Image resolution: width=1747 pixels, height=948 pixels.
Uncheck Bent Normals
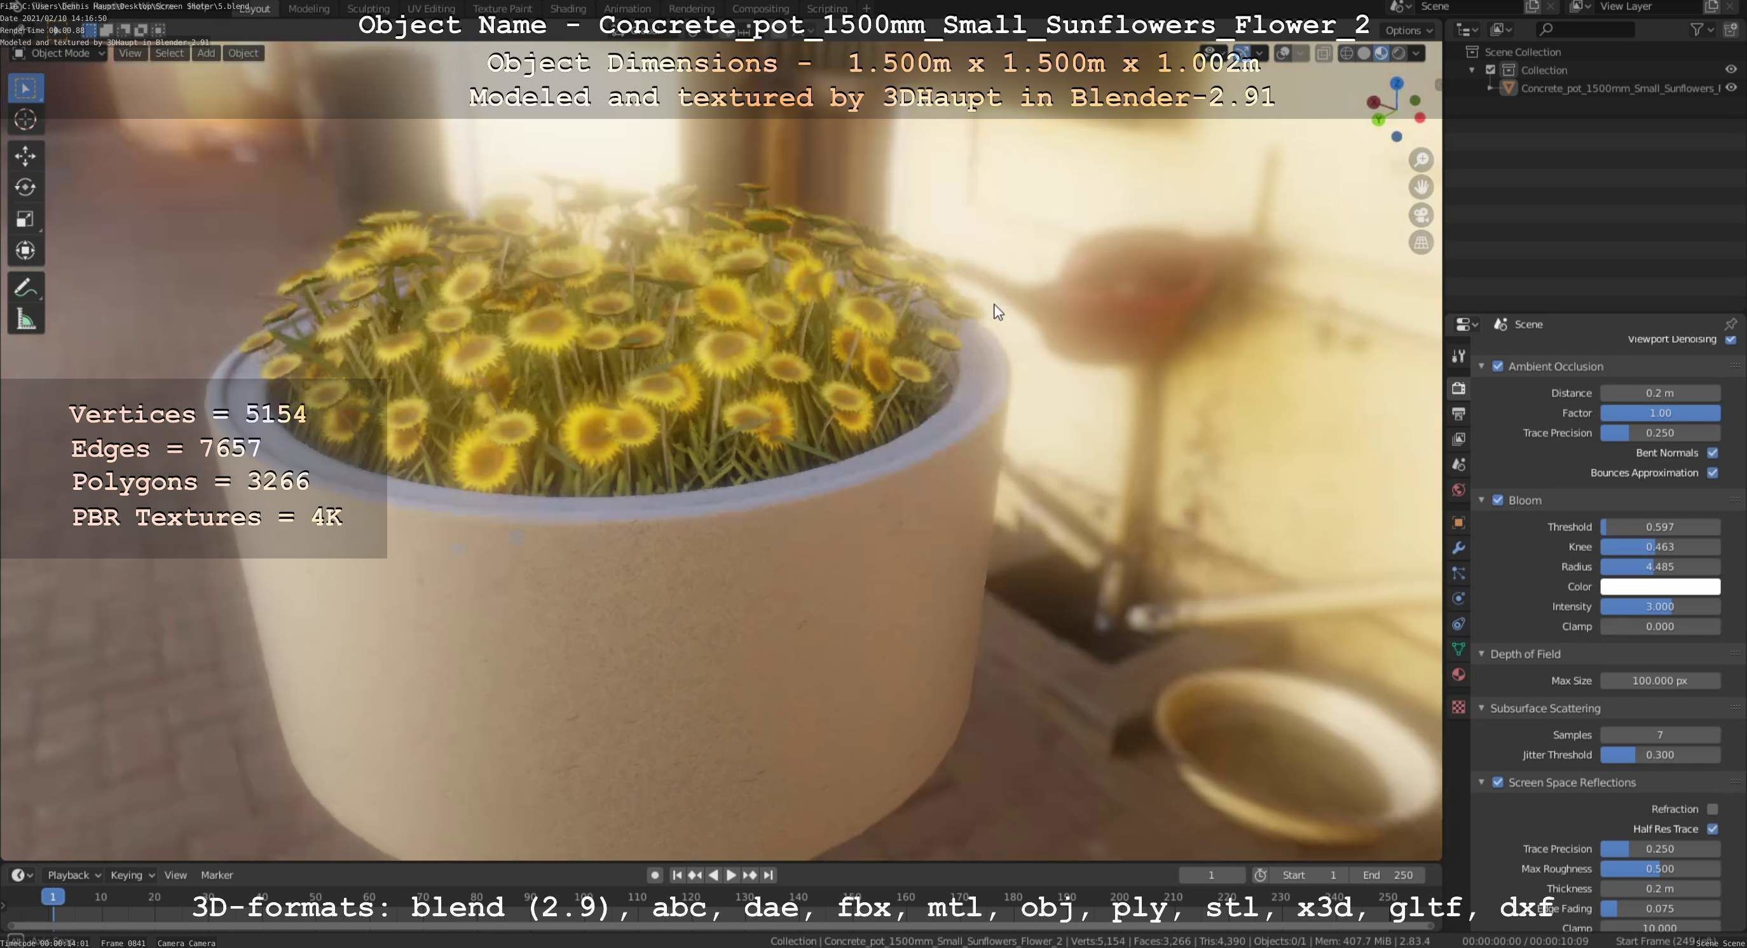1713,452
